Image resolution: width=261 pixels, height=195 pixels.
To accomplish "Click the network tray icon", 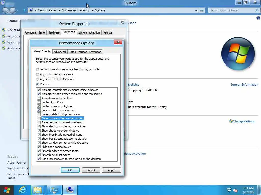I will [x=229, y=190].
